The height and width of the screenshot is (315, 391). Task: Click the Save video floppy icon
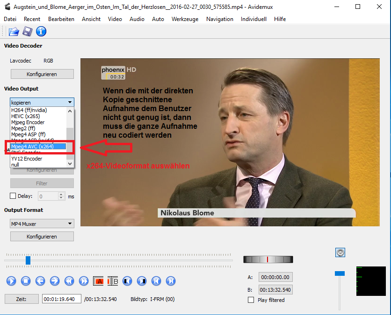point(28,32)
